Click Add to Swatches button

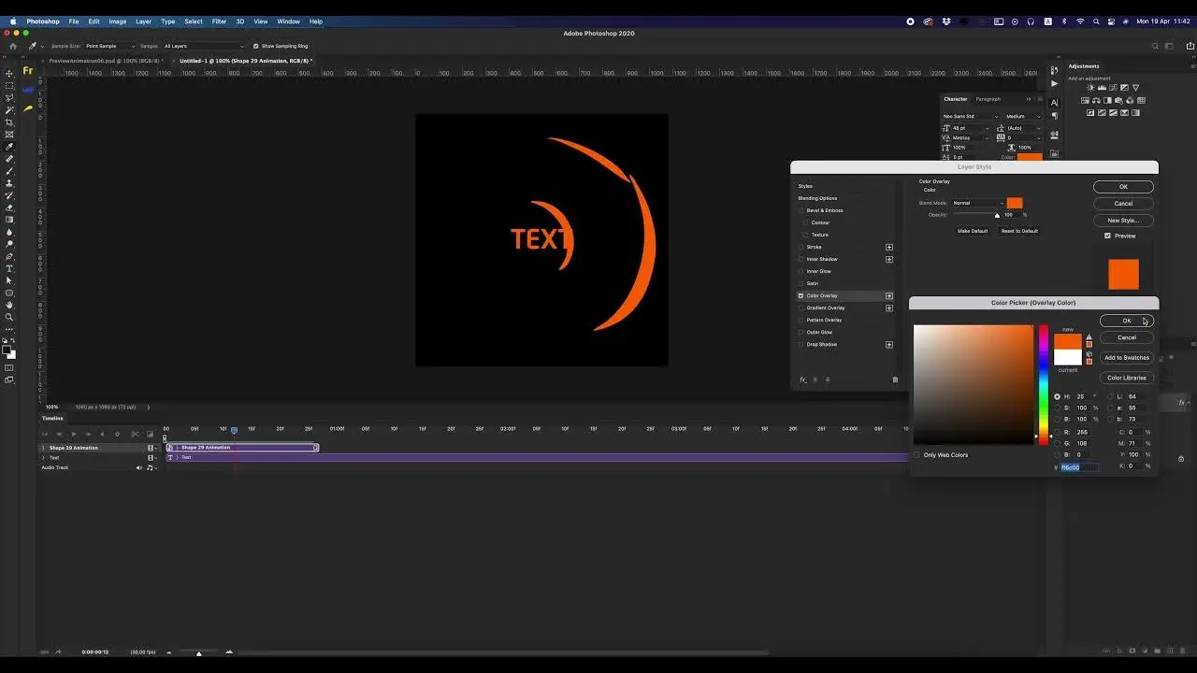pyautogui.click(x=1127, y=358)
